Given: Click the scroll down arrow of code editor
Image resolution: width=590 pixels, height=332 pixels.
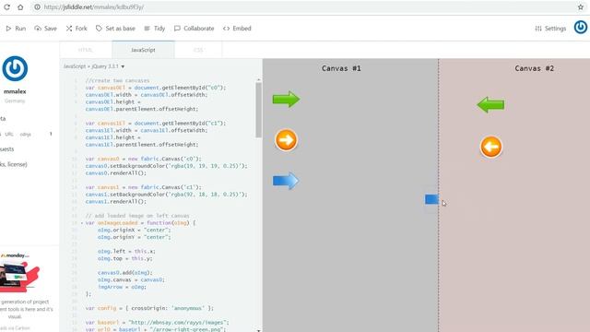Looking at the screenshot, I should point(258,330).
